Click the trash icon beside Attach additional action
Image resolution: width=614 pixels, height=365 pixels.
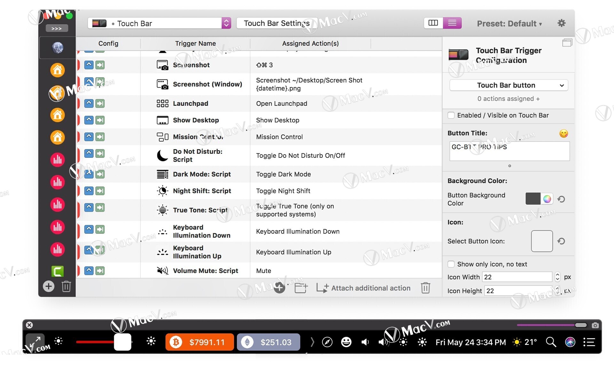tap(425, 288)
